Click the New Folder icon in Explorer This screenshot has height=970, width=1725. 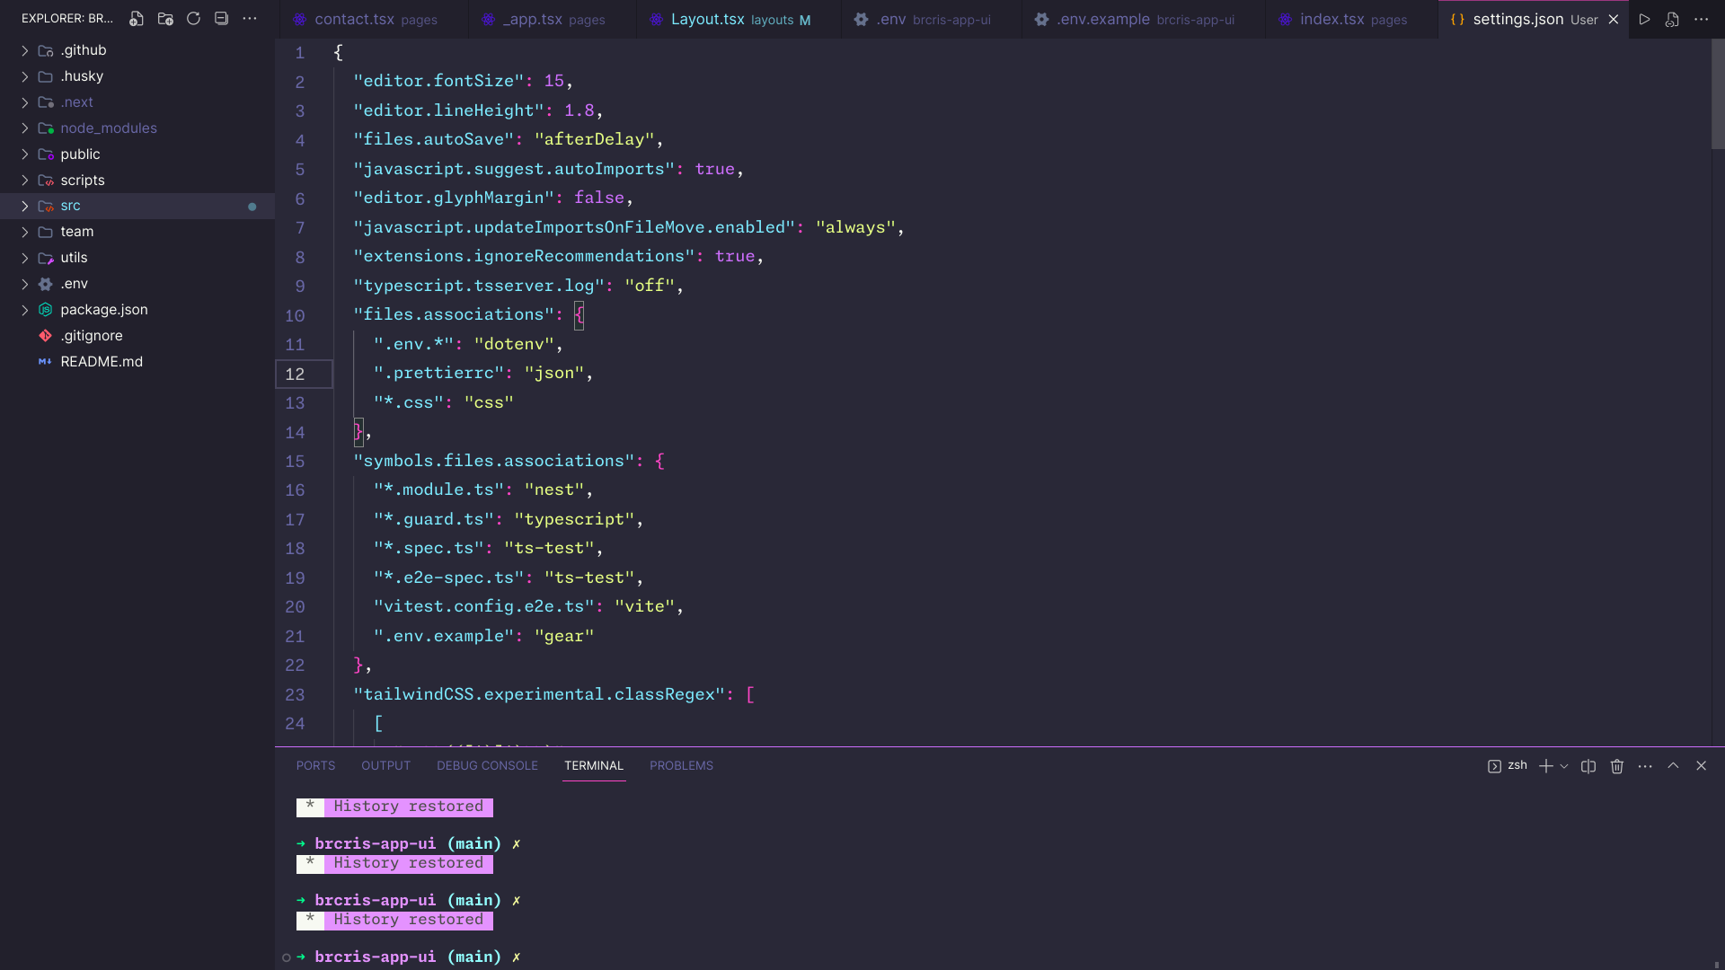165,19
